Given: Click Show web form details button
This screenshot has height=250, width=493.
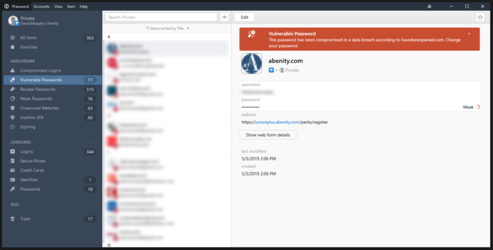Looking at the screenshot, I should click(268, 135).
